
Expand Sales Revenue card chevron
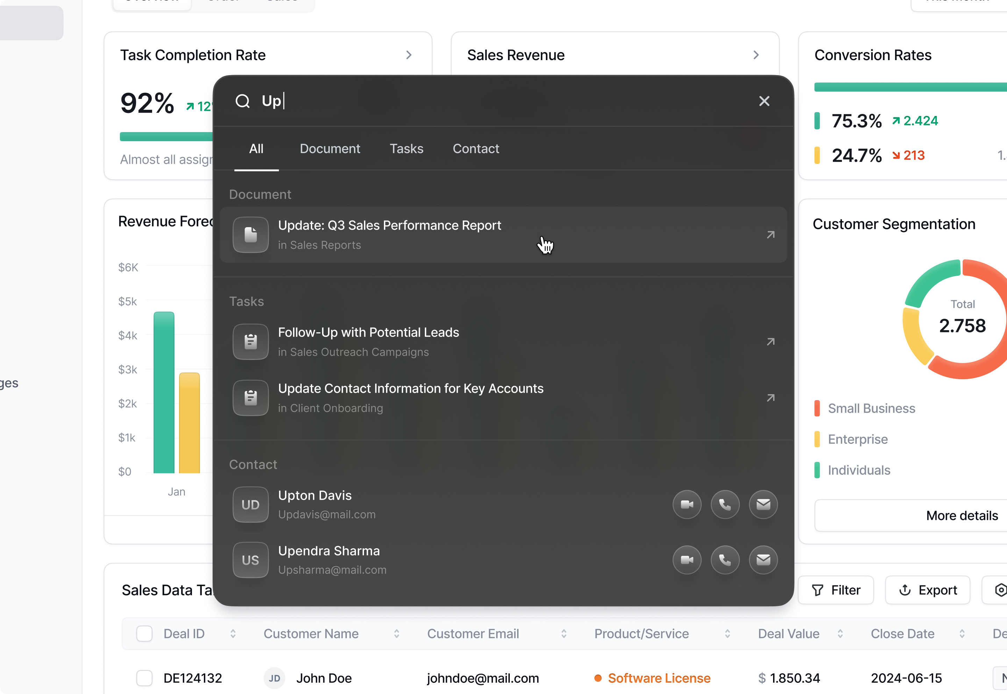pyautogui.click(x=756, y=55)
